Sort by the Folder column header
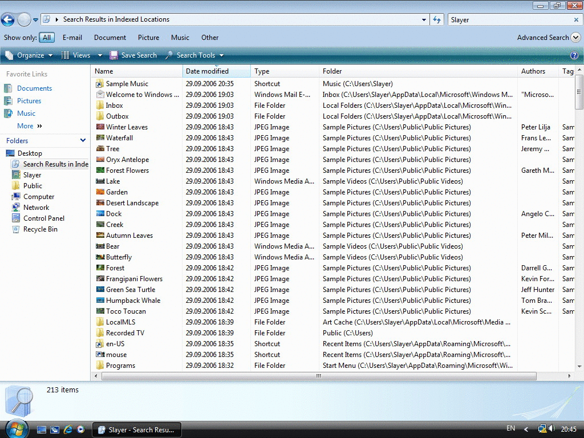The height and width of the screenshot is (438, 584). point(418,71)
